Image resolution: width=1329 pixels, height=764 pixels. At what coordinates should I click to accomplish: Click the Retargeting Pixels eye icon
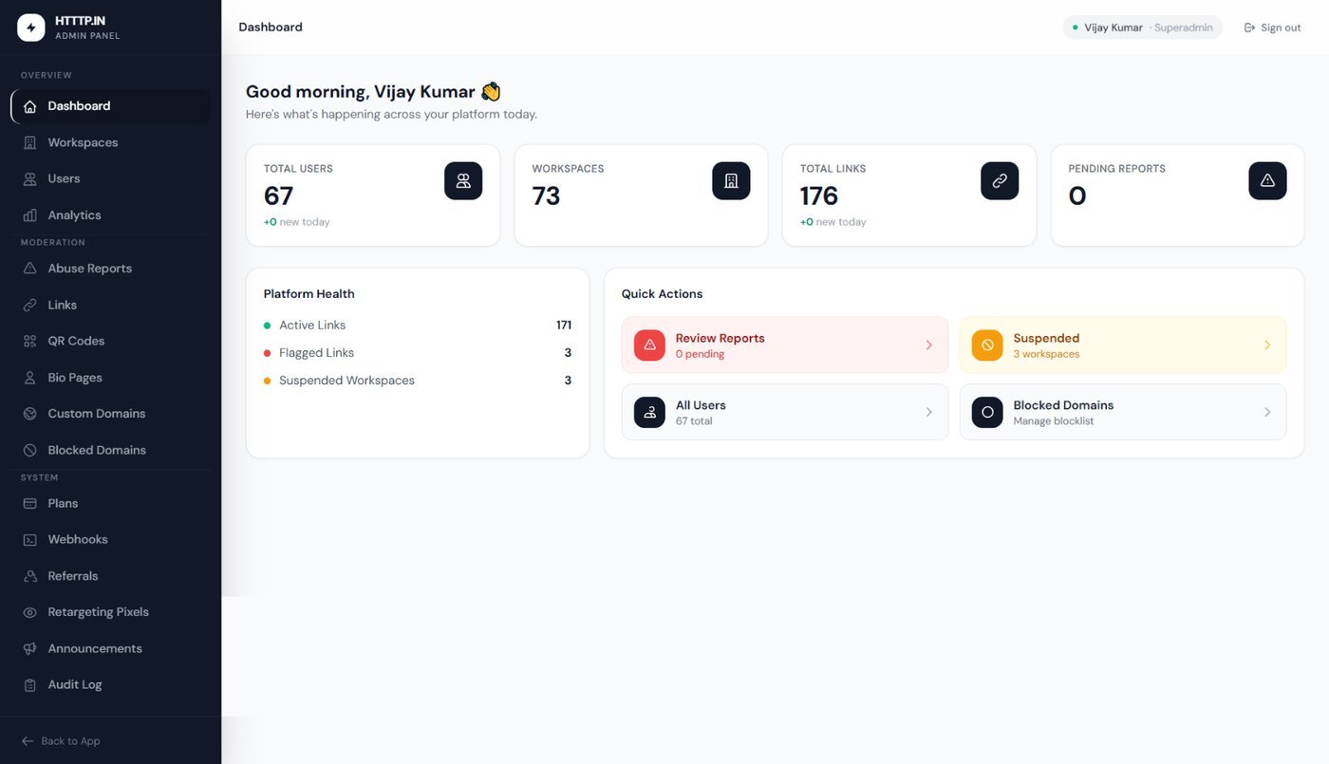coord(30,612)
